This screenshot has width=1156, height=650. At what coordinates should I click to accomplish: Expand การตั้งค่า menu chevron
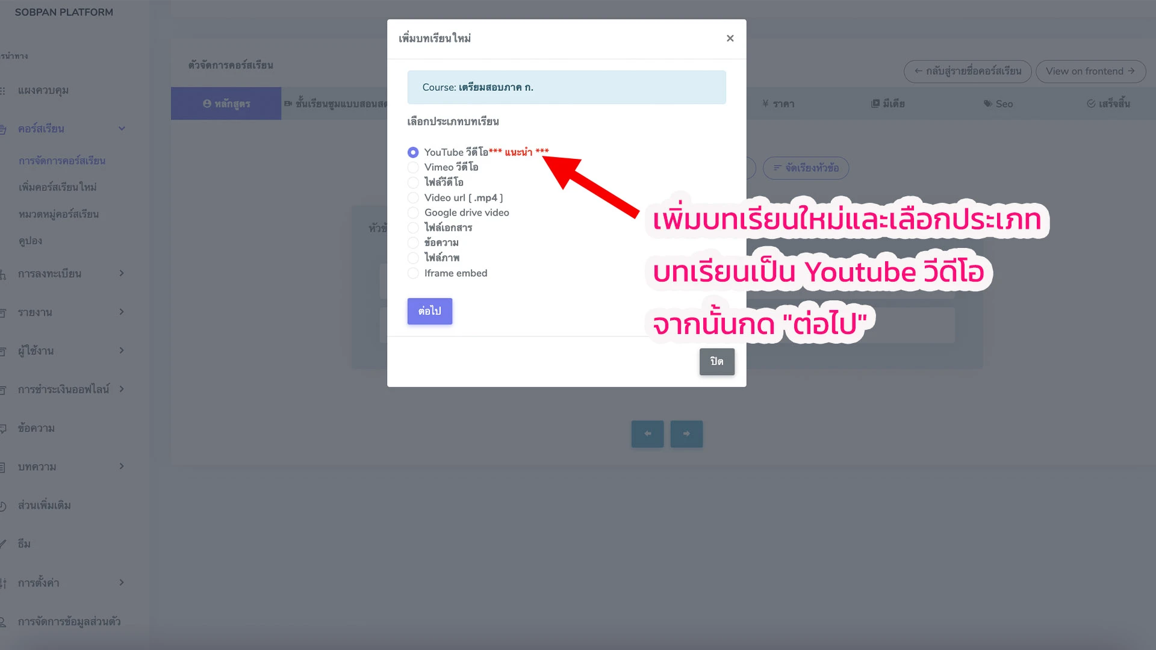click(122, 583)
